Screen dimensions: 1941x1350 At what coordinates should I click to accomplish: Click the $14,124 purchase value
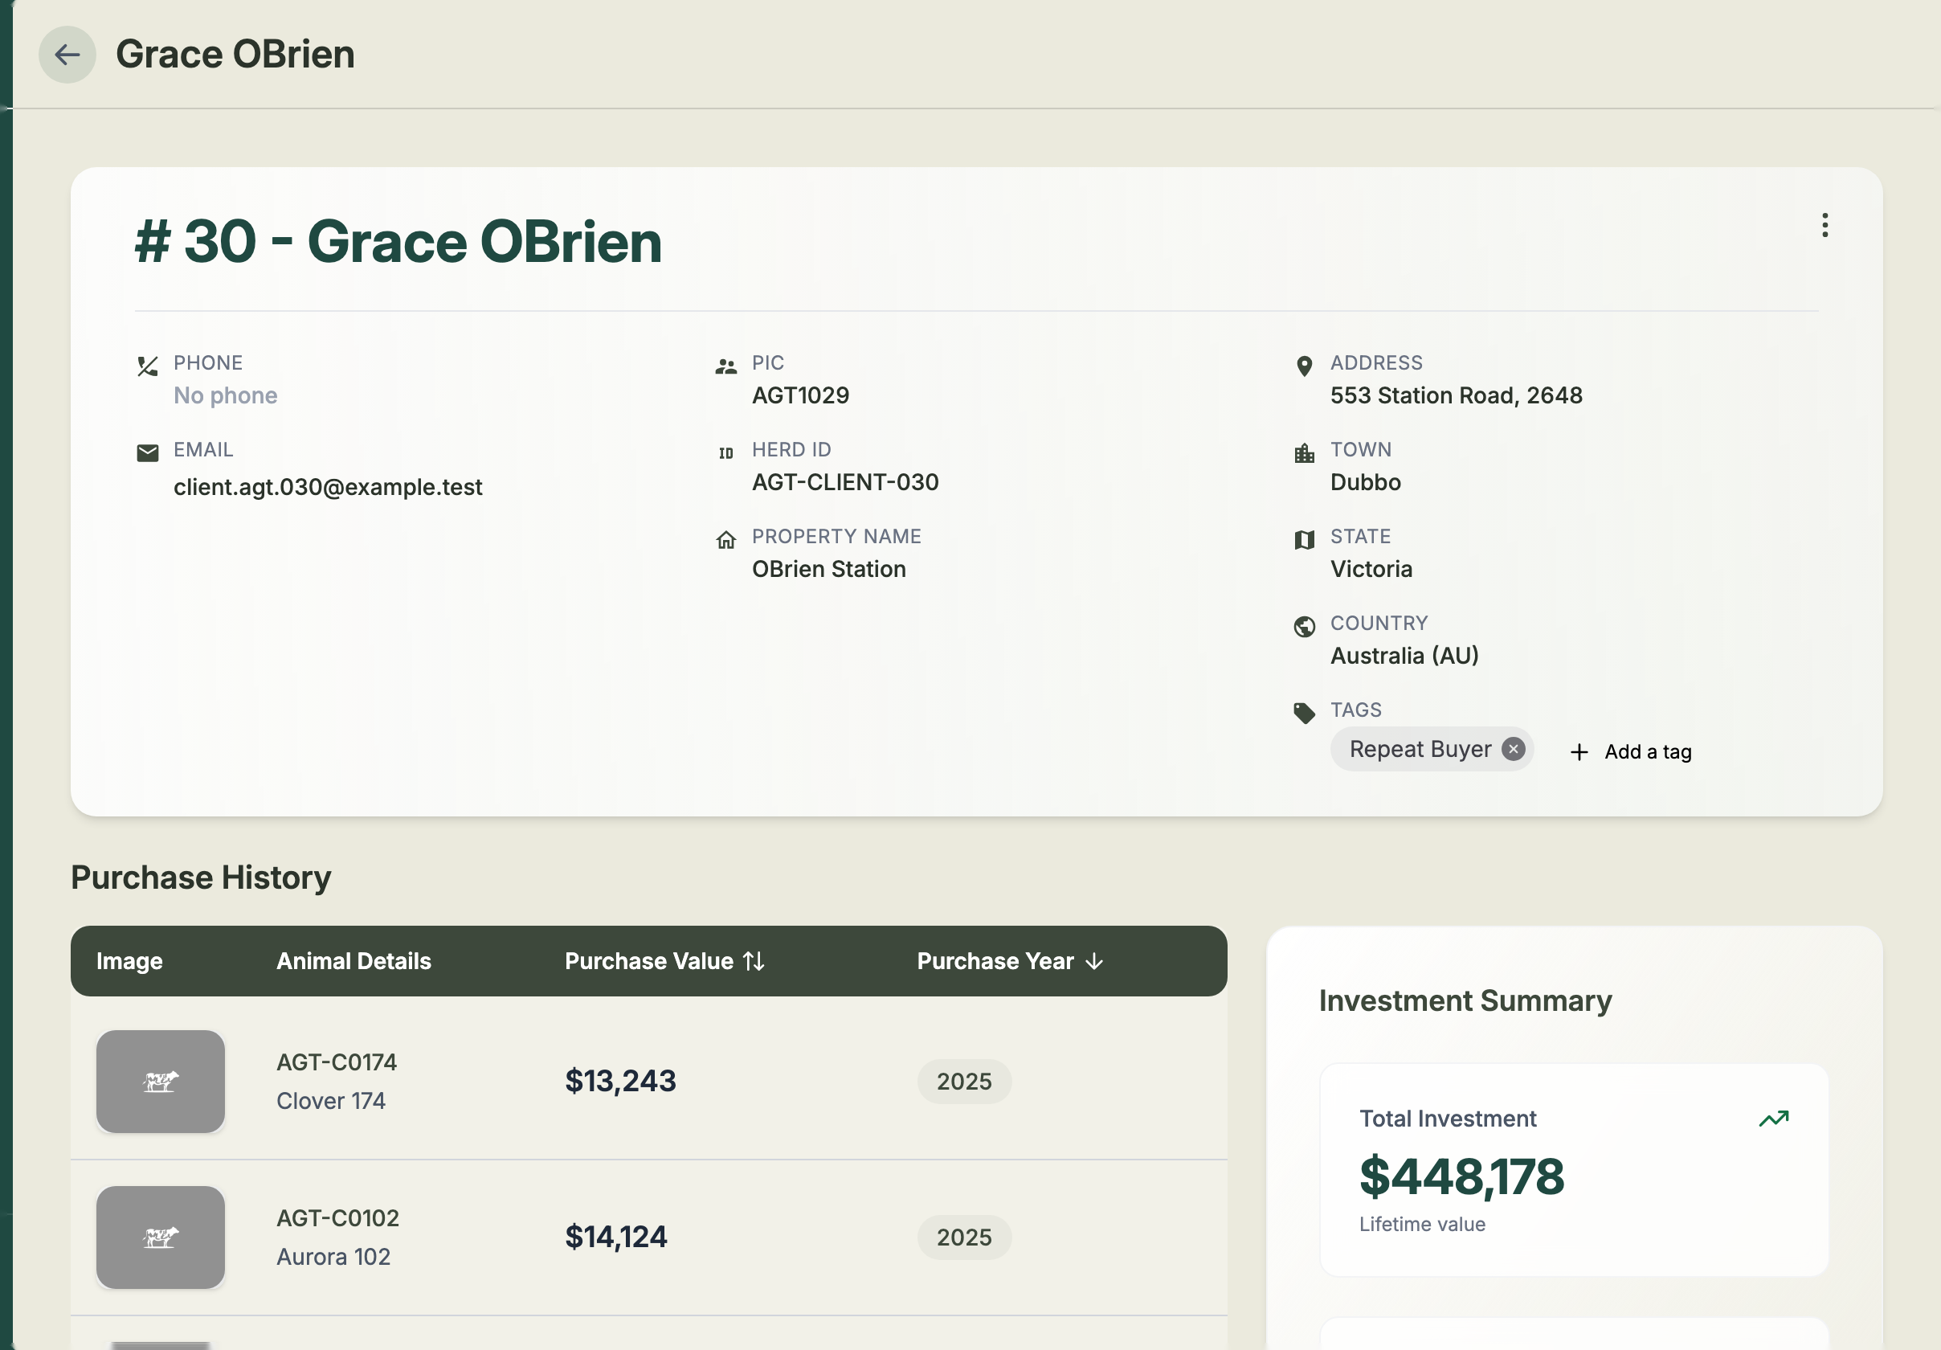click(x=615, y=1237)
